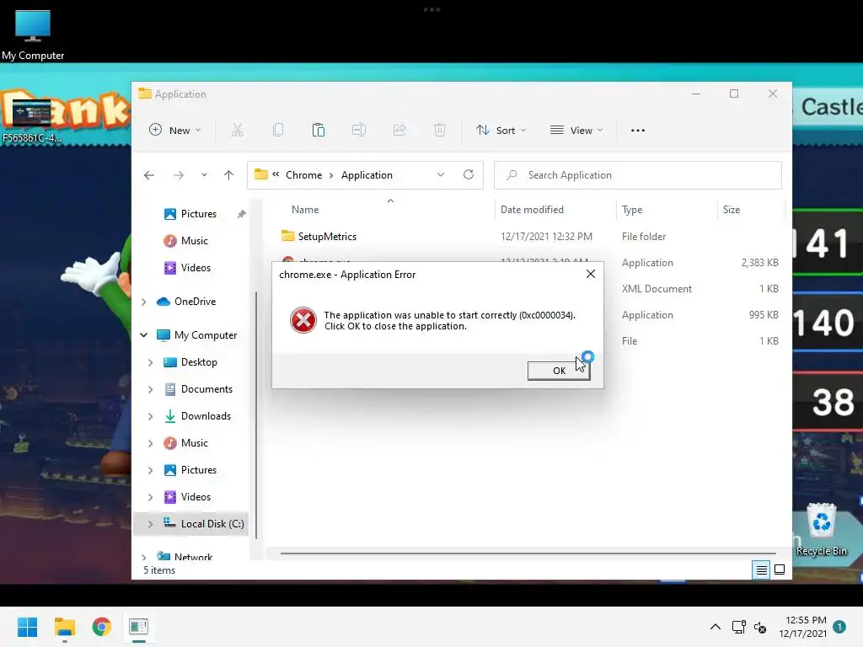Expand Pictures under My Computer
The height and width of the screenshot is (647, 863).
(x=150, y=470)
